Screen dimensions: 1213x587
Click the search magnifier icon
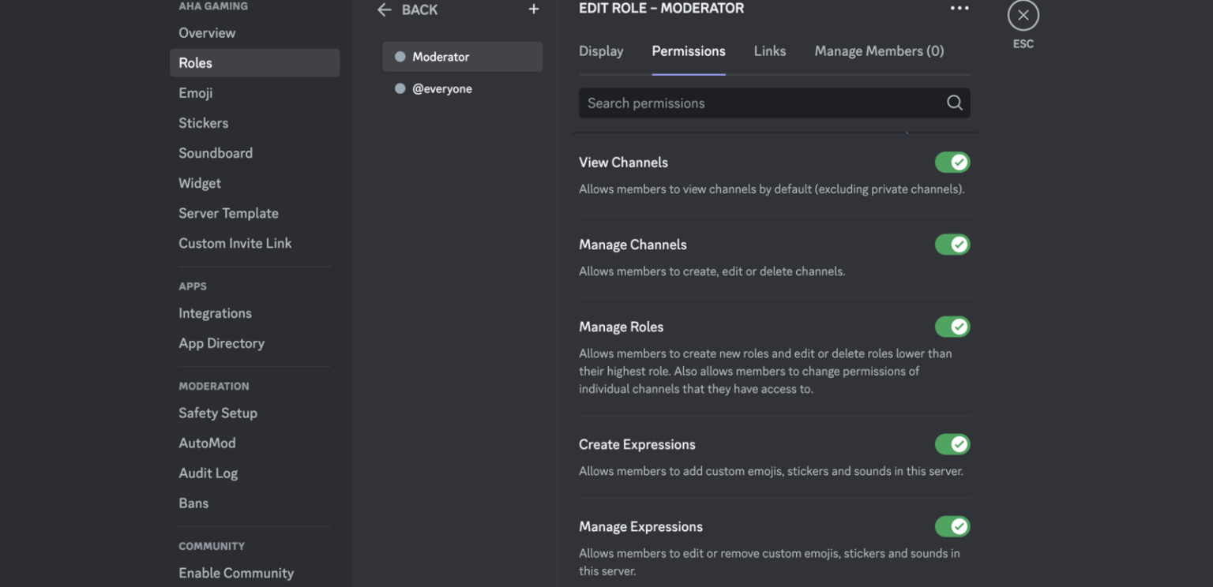(953, 103)
